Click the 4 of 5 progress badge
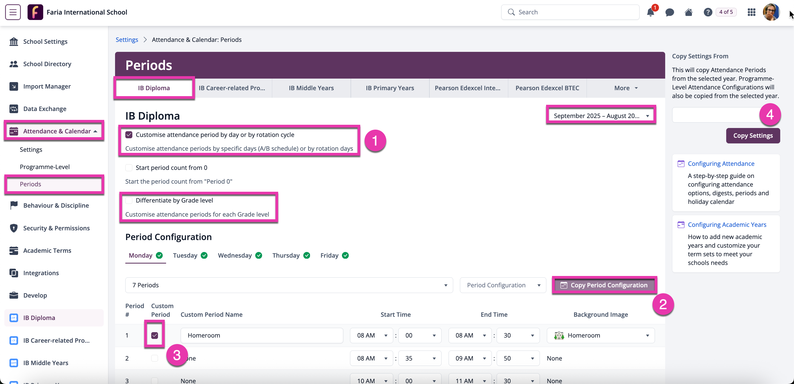This screenshot has height=384, width=794. 726,12
